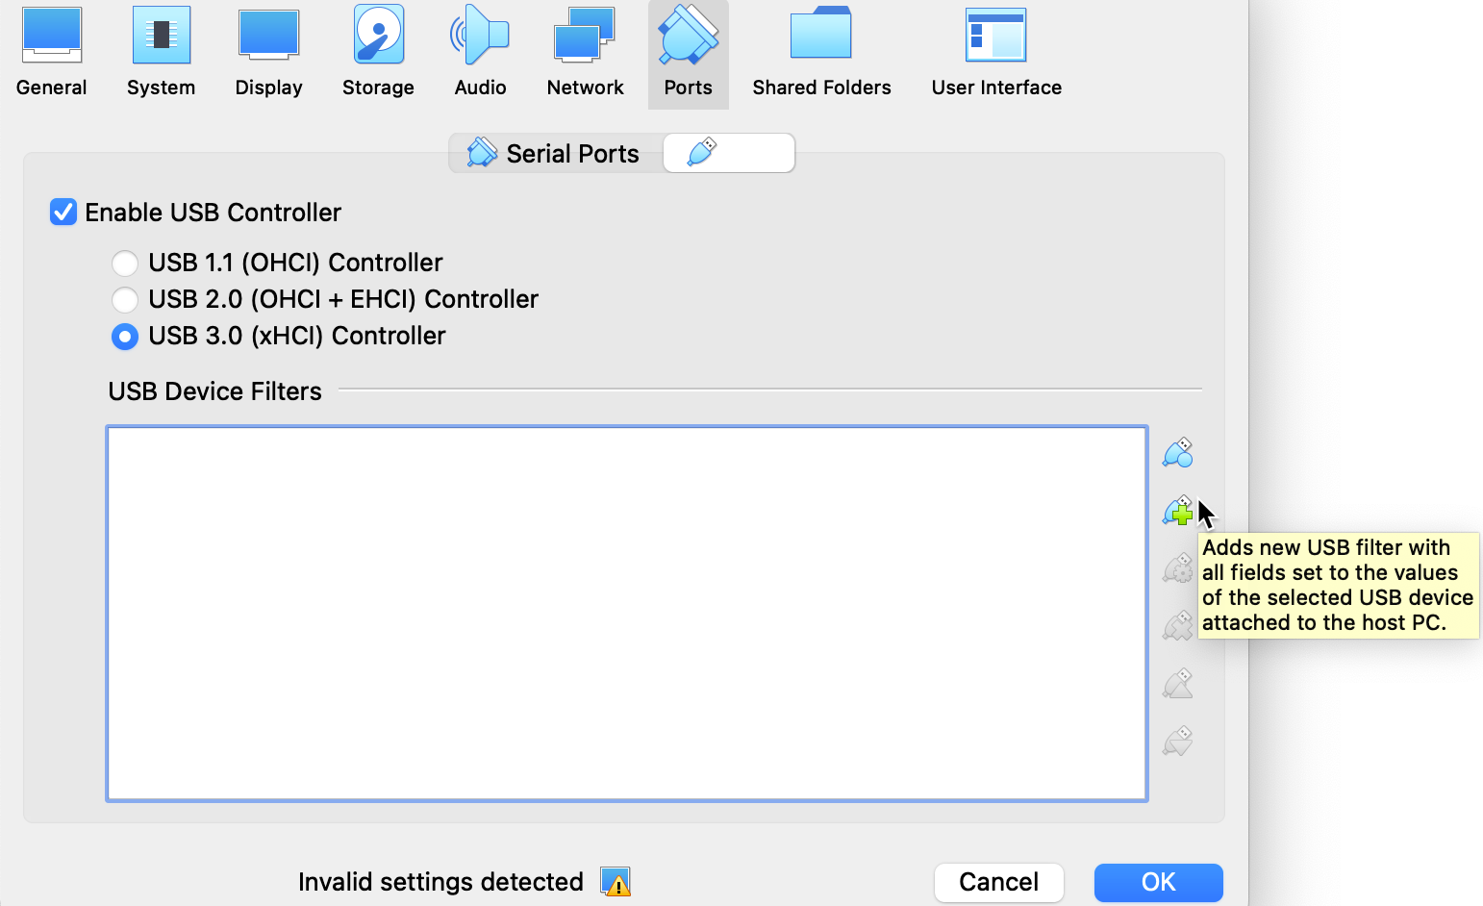Select USB 1.1 (OHCI) Controller
Screen dimensions: 1483x906
click(125, 263)
